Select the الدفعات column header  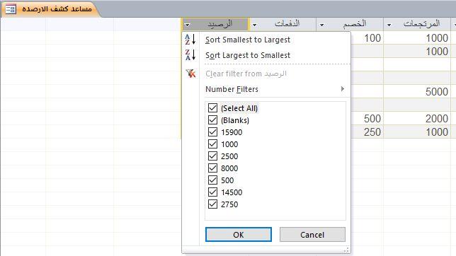coord(283,24)
